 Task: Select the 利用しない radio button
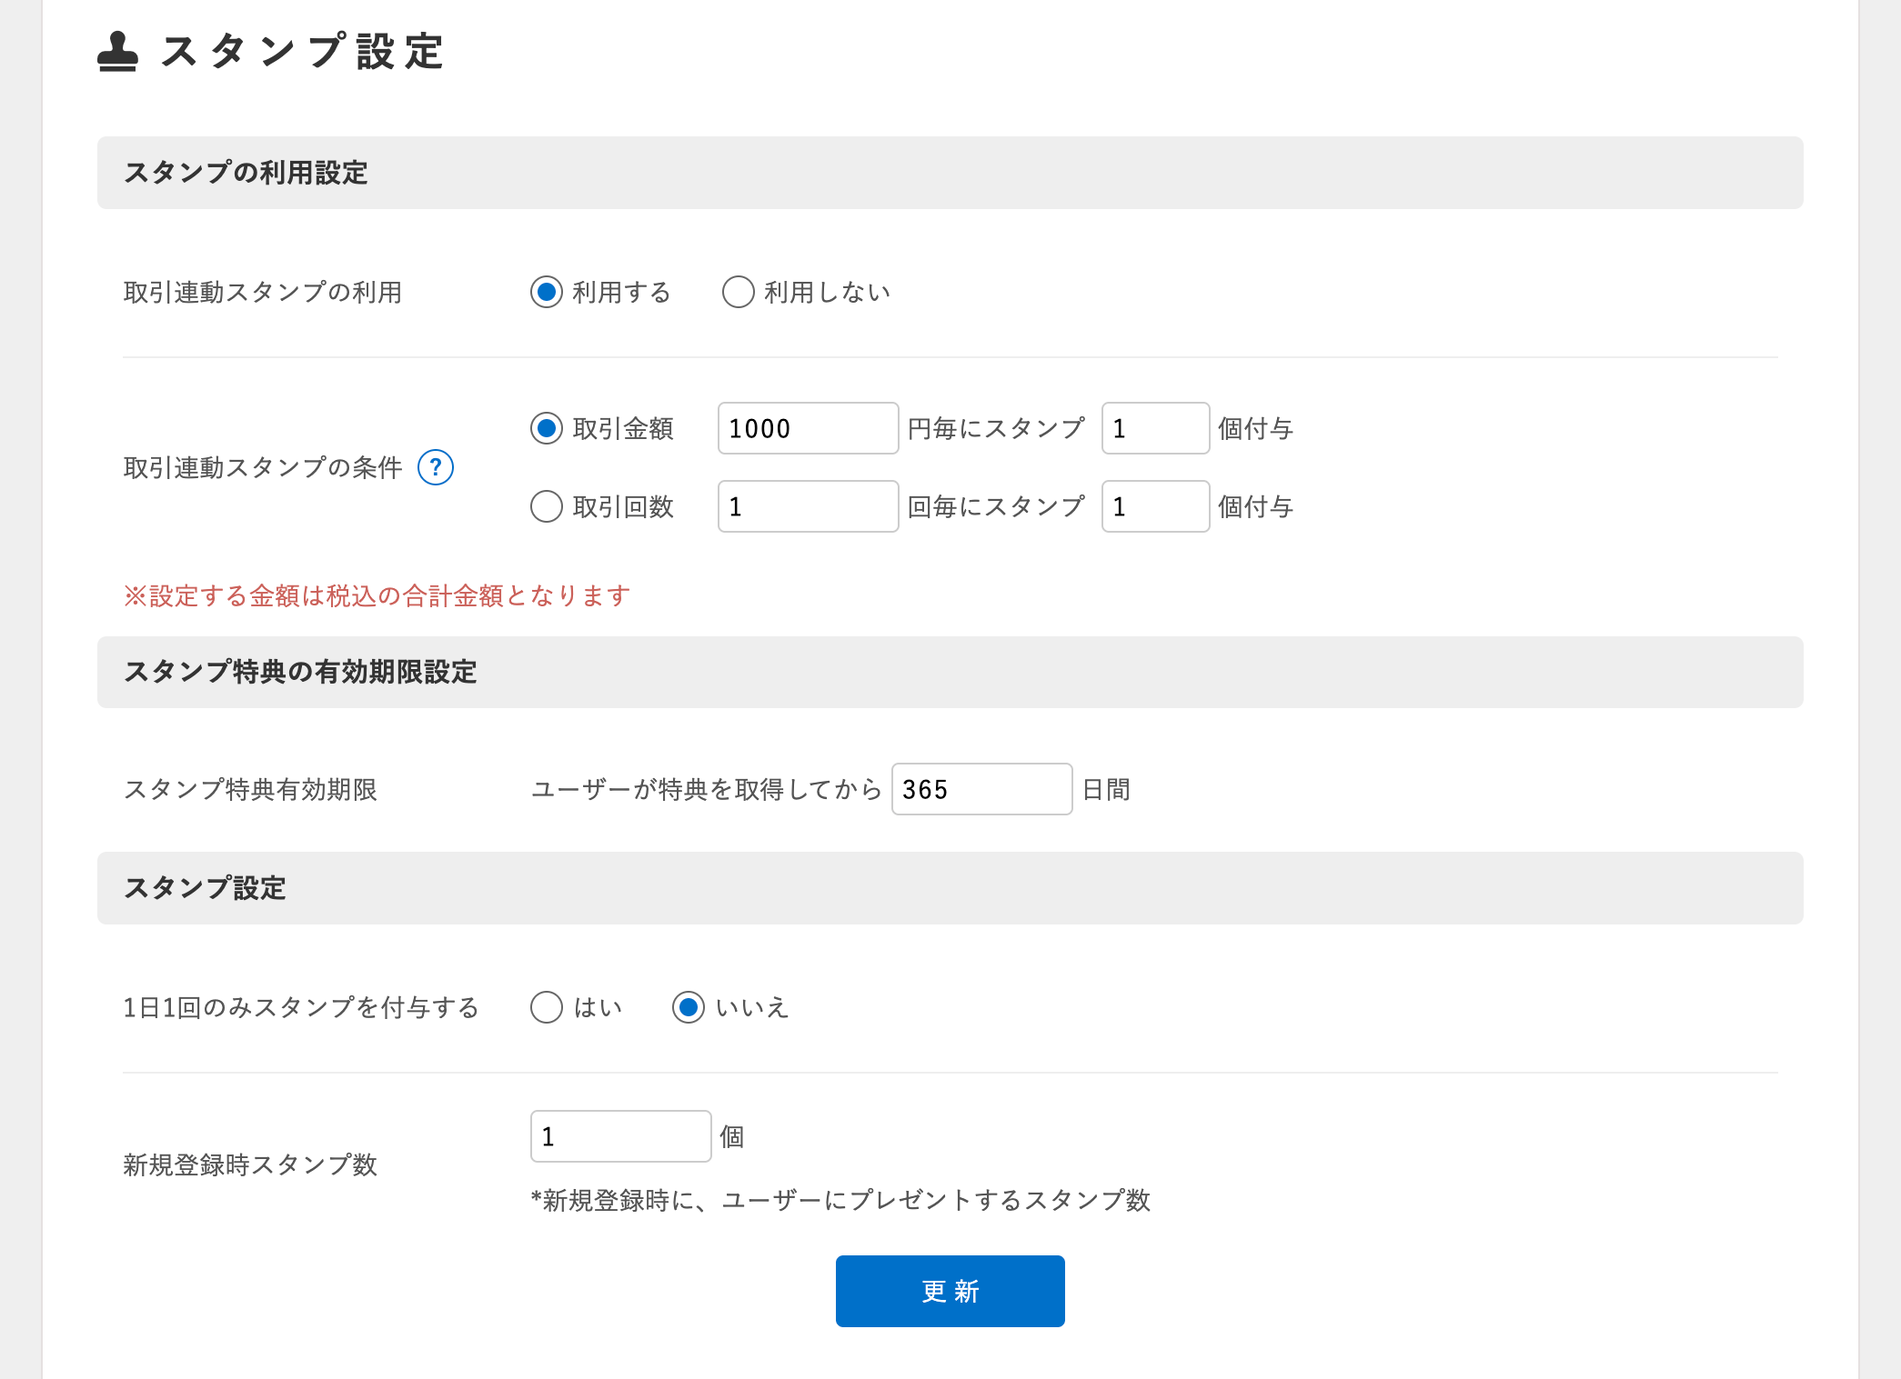coord(738,292)
